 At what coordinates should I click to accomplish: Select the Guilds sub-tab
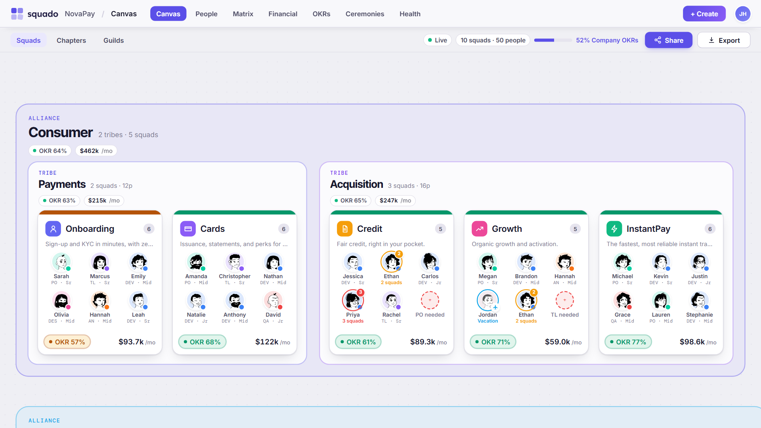114,40
